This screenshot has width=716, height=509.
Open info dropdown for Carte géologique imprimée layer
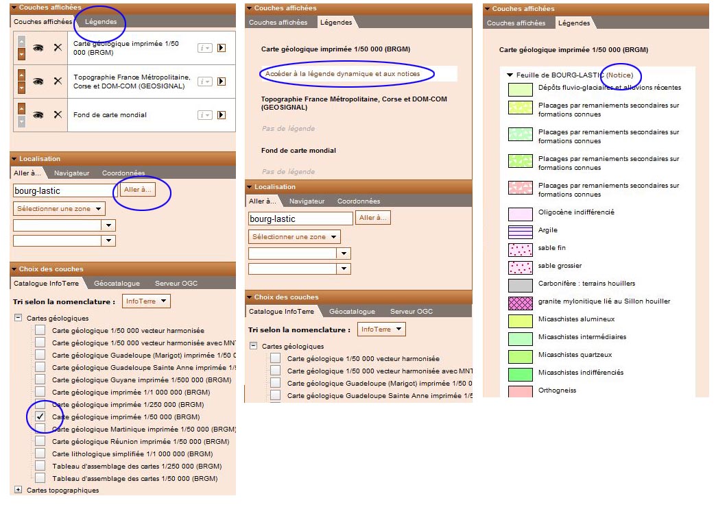click(x=204, y=47)
